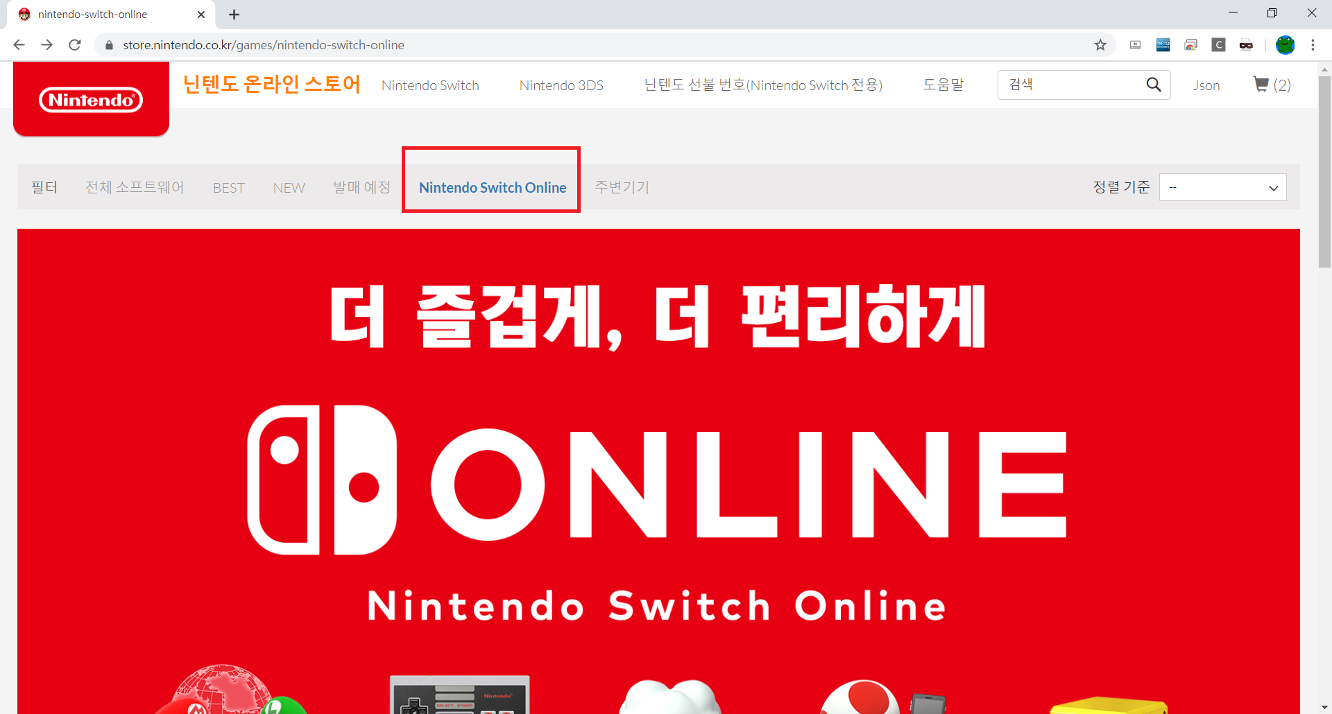The width and height of the screenshot is (1332, 714).
Task: Minimize the browser window
Action: pyautogui.click(x=1233, y=13)
